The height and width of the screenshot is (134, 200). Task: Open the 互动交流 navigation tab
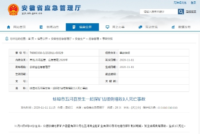coord(148,27)
